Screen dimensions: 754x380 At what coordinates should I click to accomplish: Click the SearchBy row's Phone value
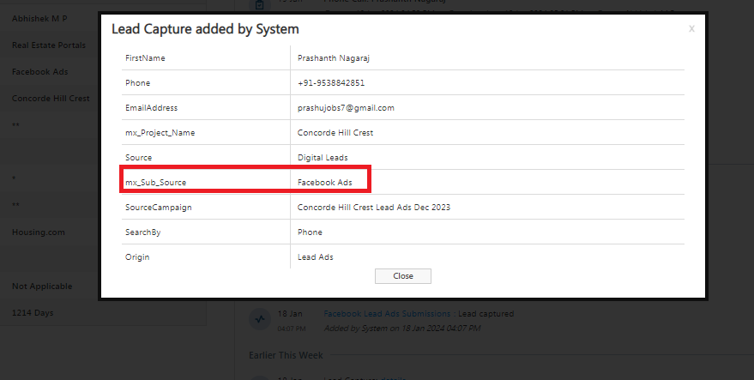[x=310, y=232]
